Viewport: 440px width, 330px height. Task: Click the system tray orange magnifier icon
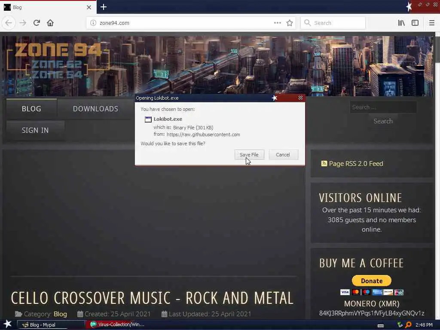click(x=408, y=325)
